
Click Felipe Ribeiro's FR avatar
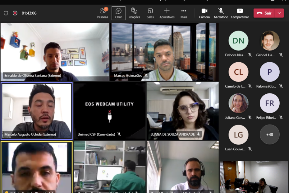pyautogui.click(x=269, y=103)
